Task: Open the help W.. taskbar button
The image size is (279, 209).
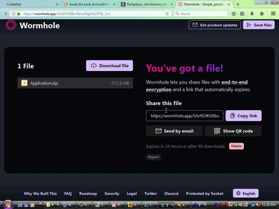Action: [68, 205]
